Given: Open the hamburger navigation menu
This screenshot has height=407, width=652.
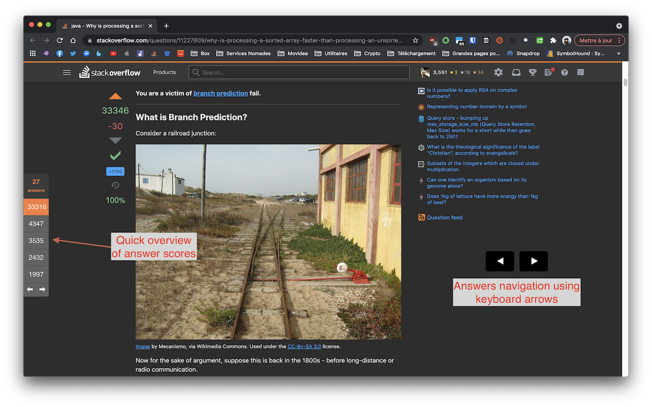Looking at the screenshot, I should point(67,72).
